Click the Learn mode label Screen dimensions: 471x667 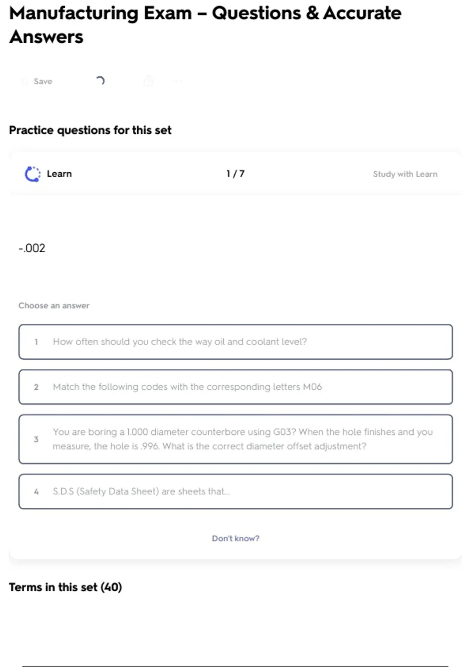point(59,174)
